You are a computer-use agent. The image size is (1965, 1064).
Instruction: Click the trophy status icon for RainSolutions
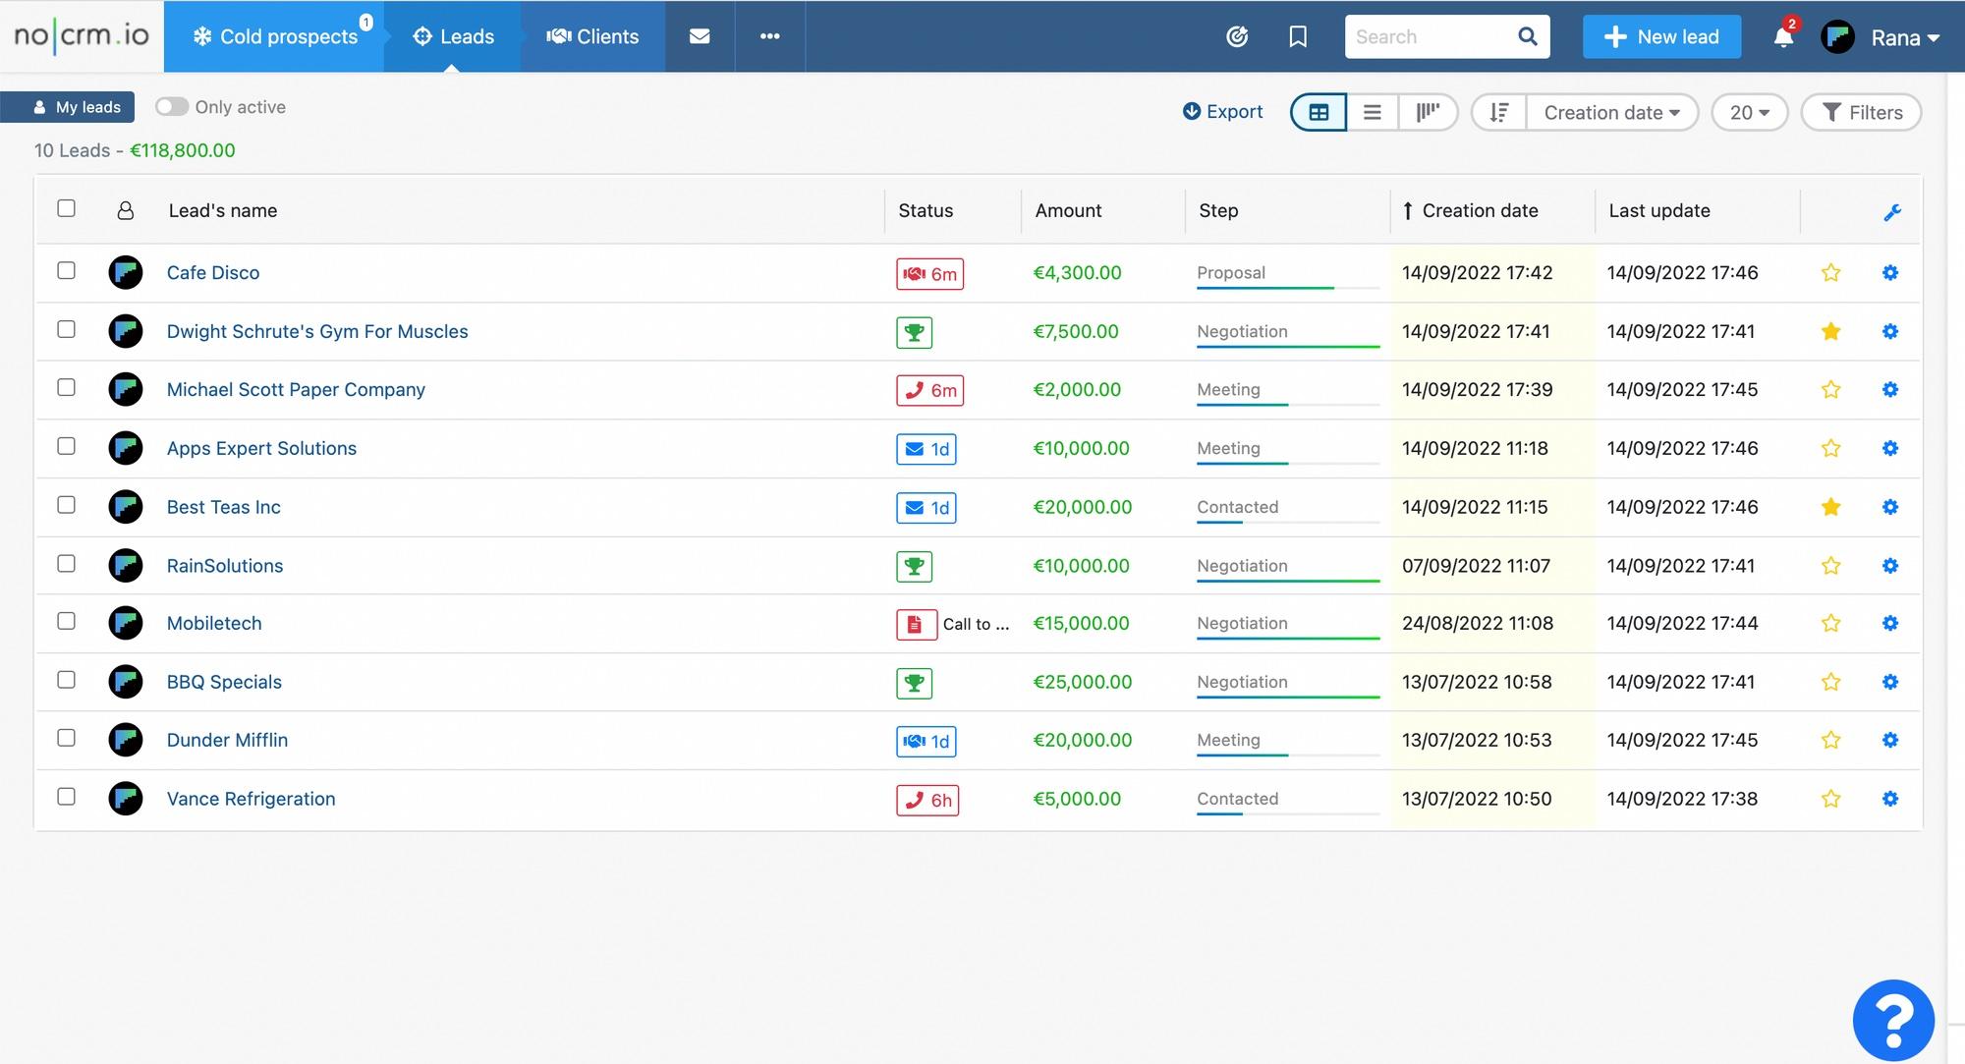click(x=915, y=566)
